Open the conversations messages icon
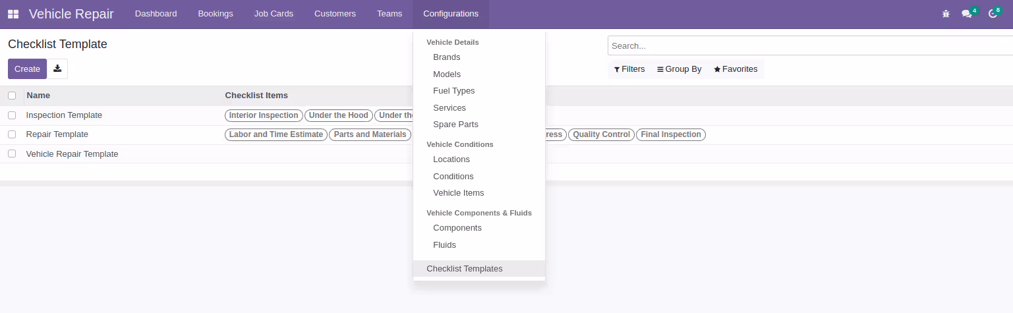1013x313 pixels. tap(967, 14)
